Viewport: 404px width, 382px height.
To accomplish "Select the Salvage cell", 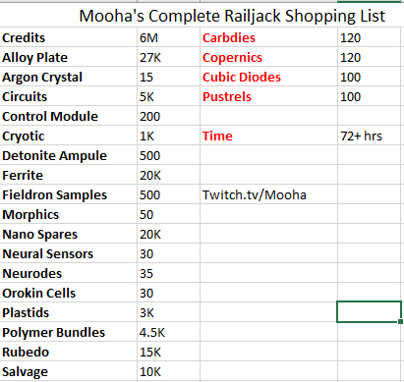I will tap(68, 371).
